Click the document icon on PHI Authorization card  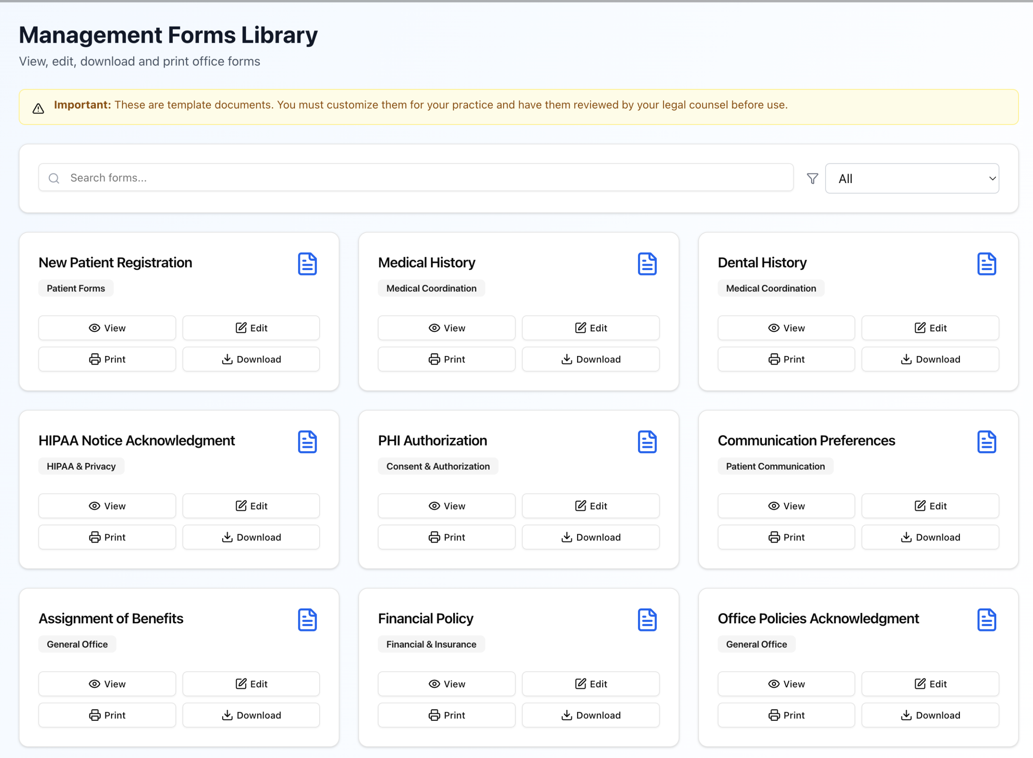(647, 442)
